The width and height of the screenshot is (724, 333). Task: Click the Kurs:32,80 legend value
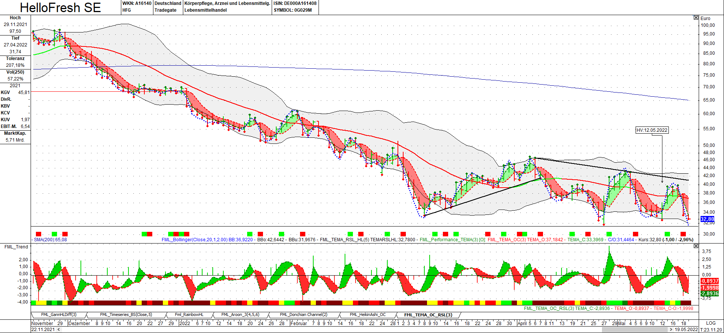(x=650, y=240)
